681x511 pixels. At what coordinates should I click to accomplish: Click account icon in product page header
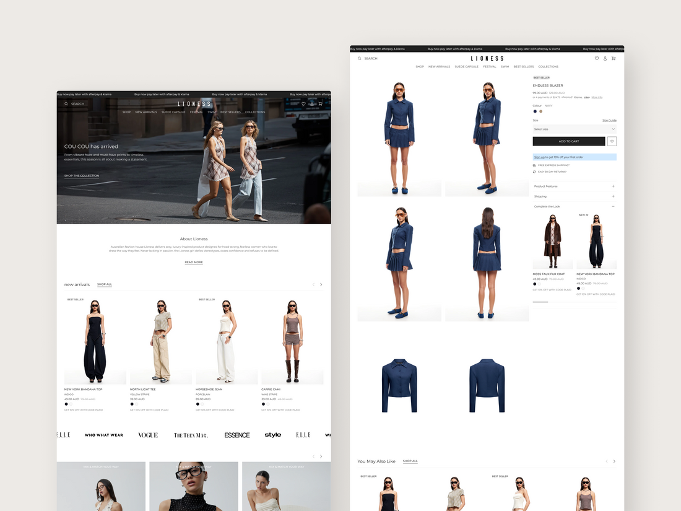tap(605, 58)
